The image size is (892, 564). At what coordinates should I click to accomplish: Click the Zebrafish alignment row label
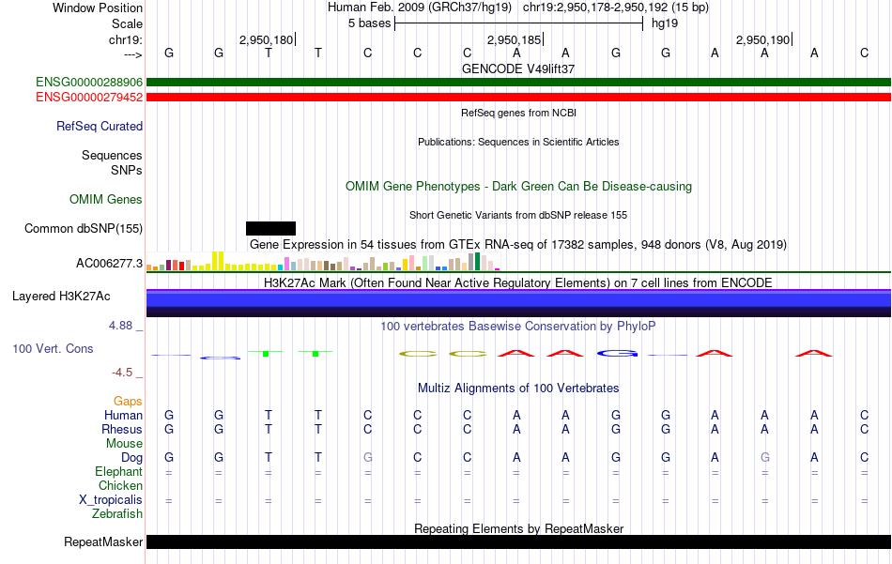[117, 514]
